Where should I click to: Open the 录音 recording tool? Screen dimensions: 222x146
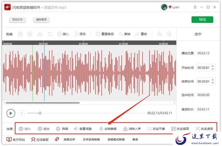[135, 139]
